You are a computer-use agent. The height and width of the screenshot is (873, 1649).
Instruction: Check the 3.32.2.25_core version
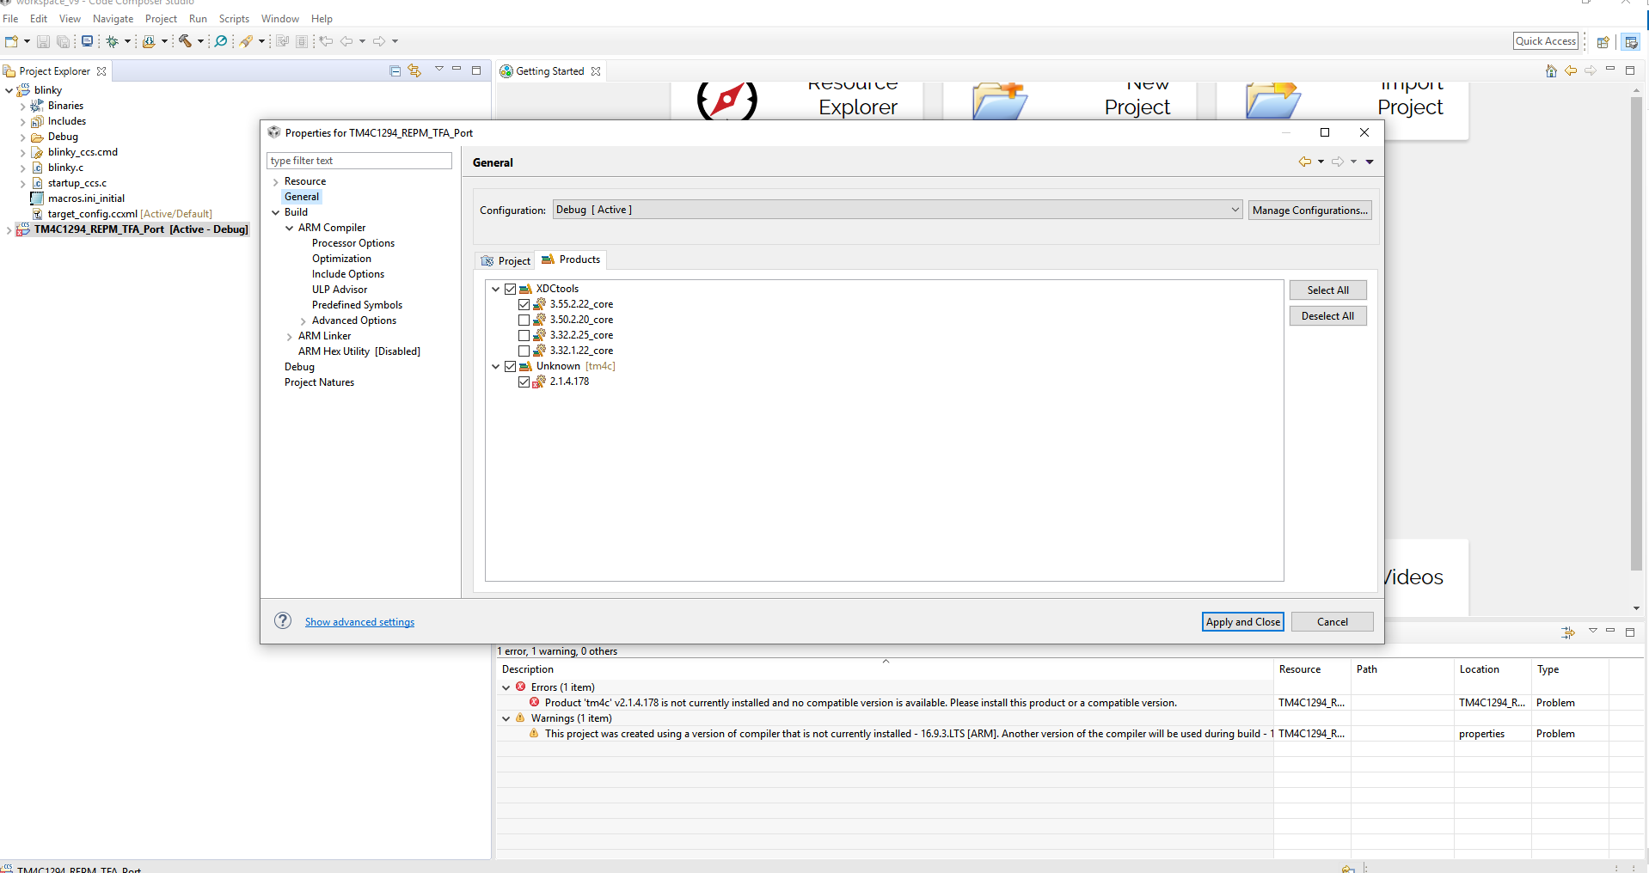[524, 335]
